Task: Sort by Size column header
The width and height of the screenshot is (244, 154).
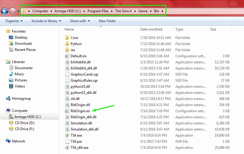Action: pyautogui.click(x=213, y=29)
